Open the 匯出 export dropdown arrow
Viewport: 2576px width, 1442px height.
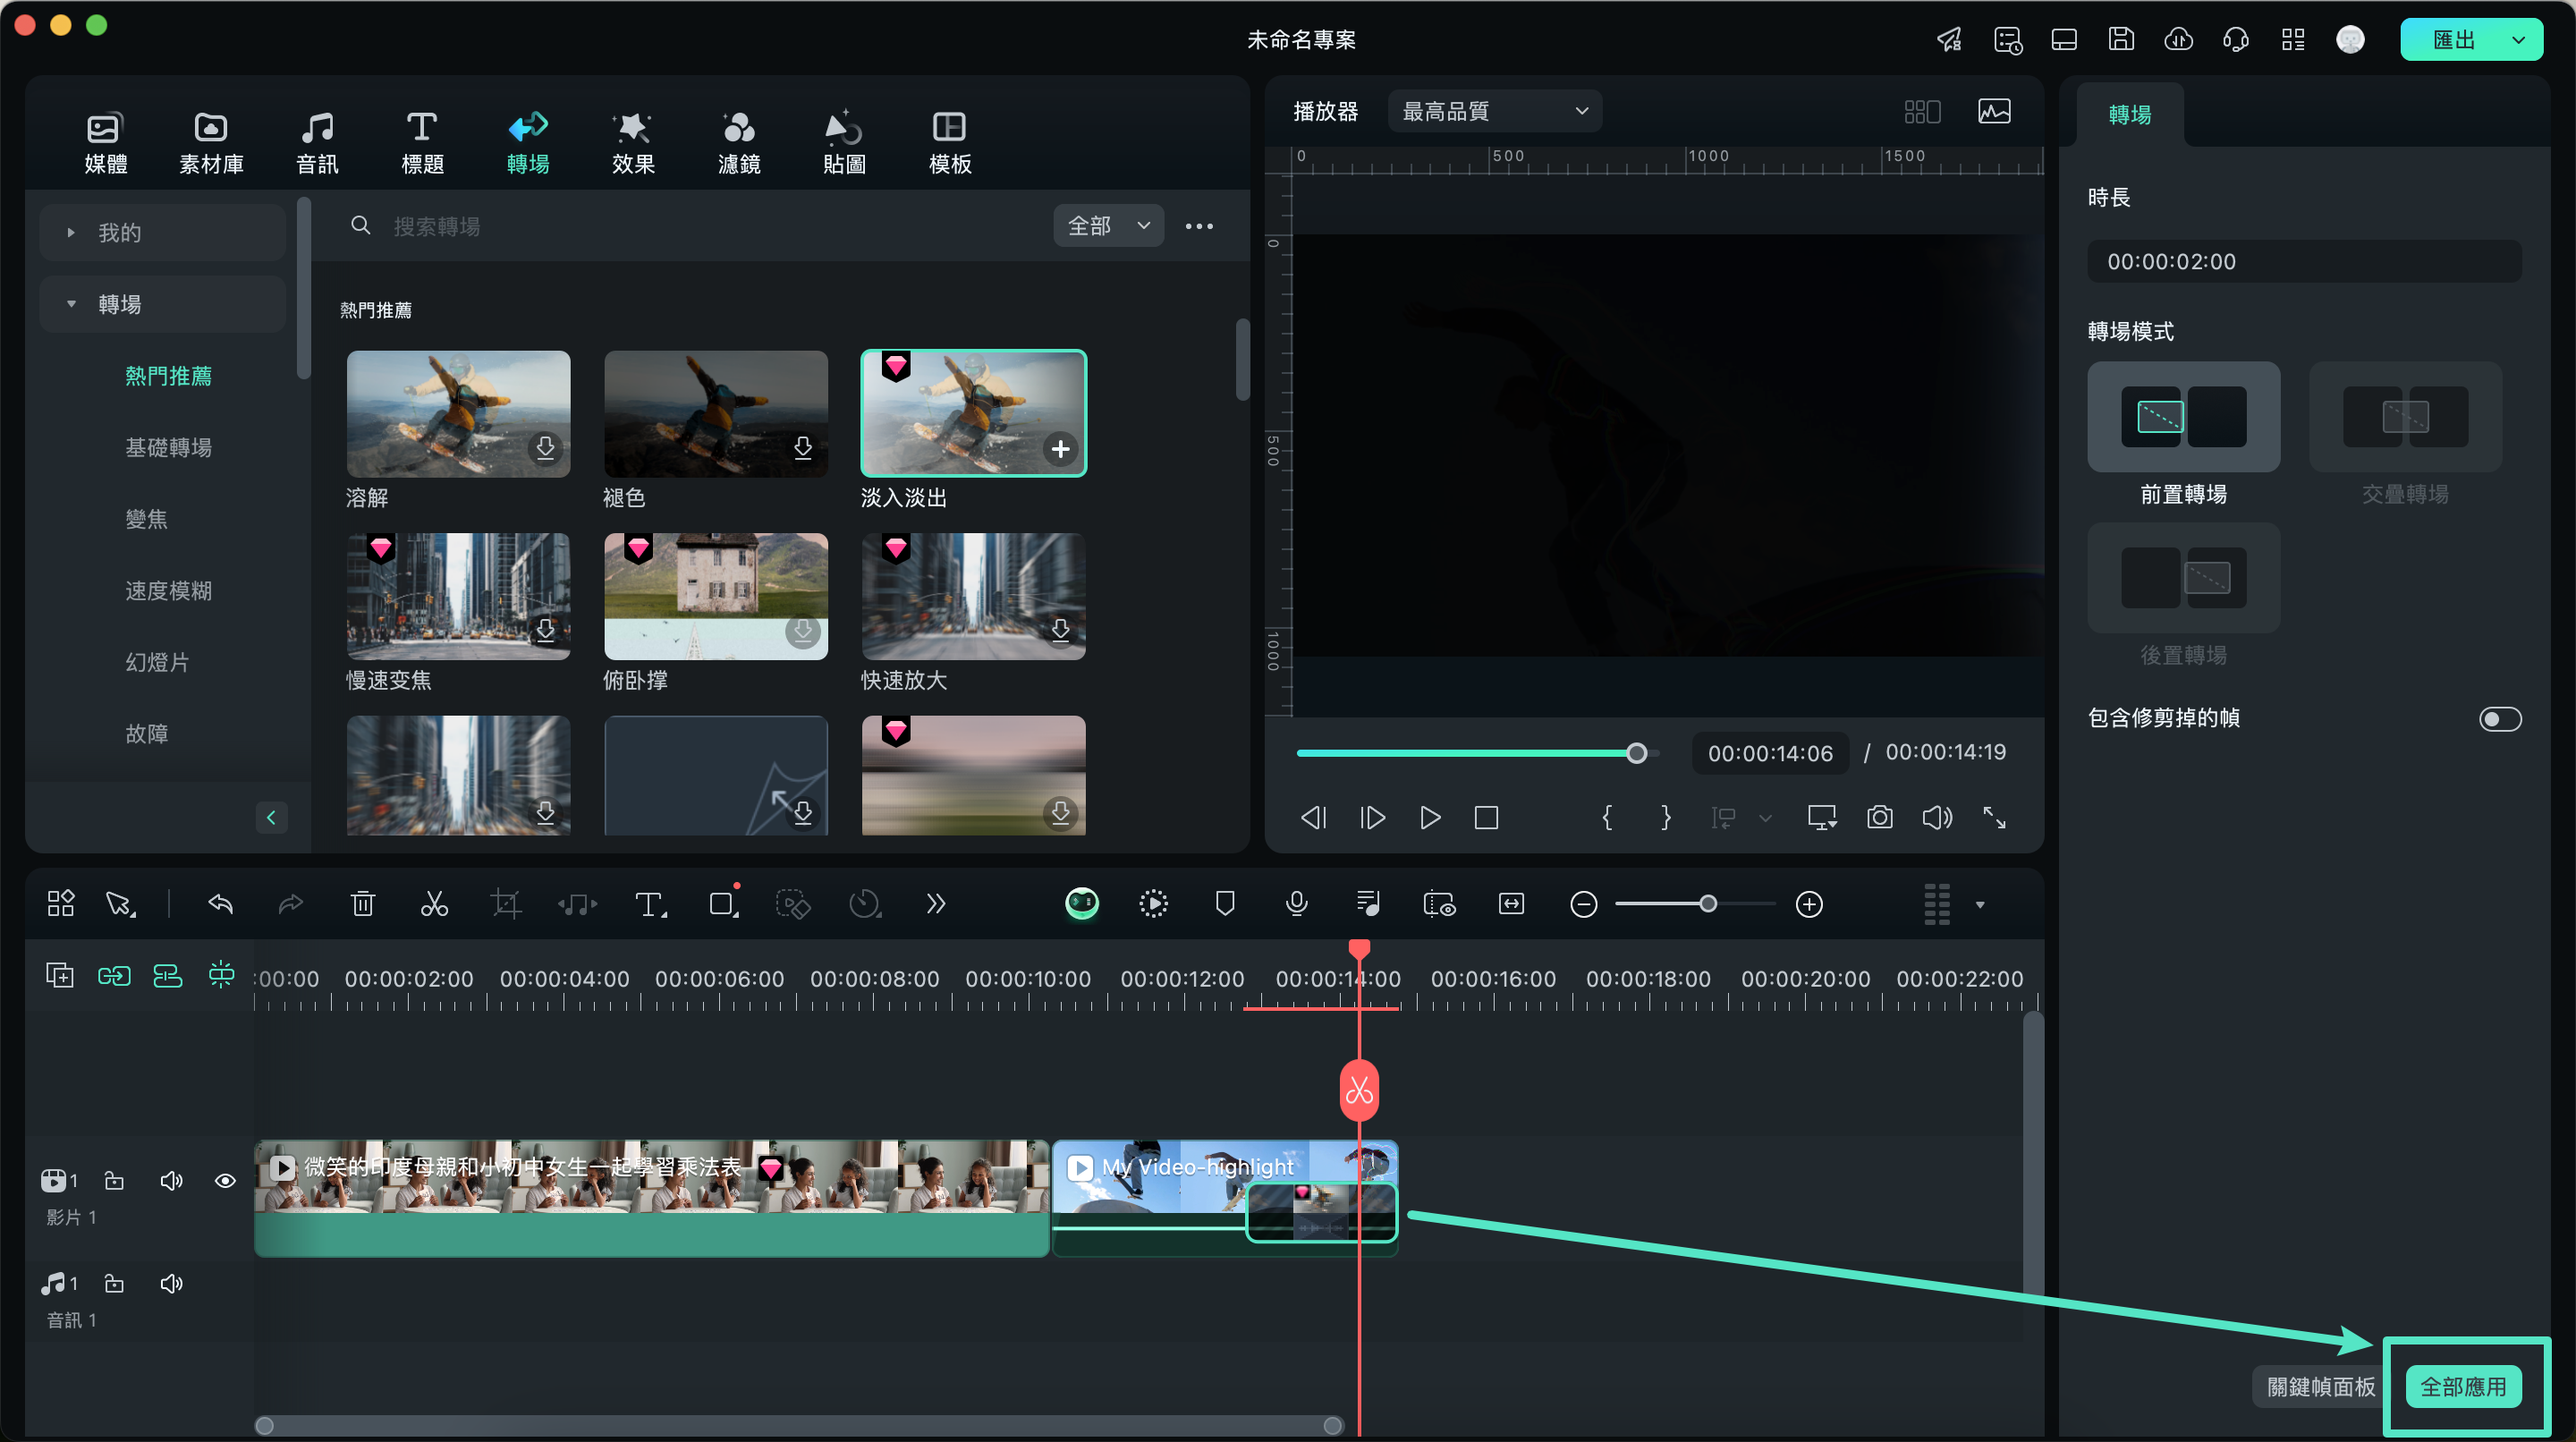click(x=2518, y=40)
